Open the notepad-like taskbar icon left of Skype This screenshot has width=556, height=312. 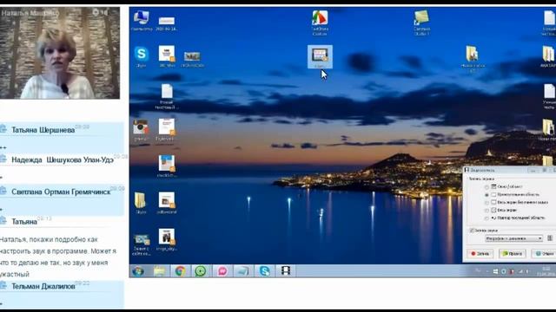pos(243,271)
